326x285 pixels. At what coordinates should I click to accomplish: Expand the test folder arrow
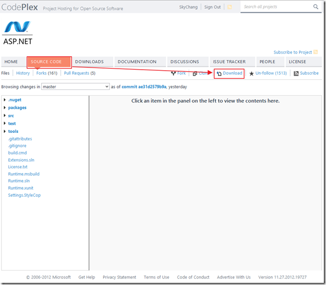(x=5, y=123)
